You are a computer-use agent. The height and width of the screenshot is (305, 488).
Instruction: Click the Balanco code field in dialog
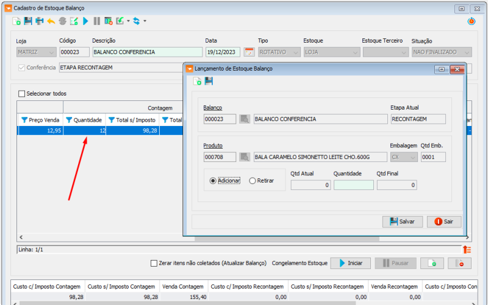[x=220, y=119]
